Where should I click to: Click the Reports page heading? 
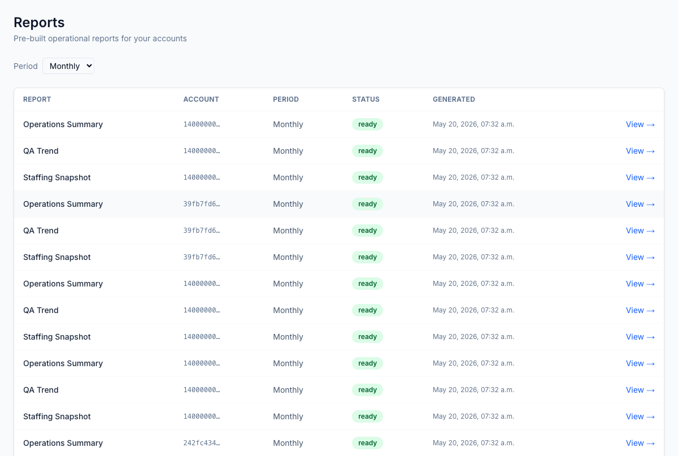point(39,23)
